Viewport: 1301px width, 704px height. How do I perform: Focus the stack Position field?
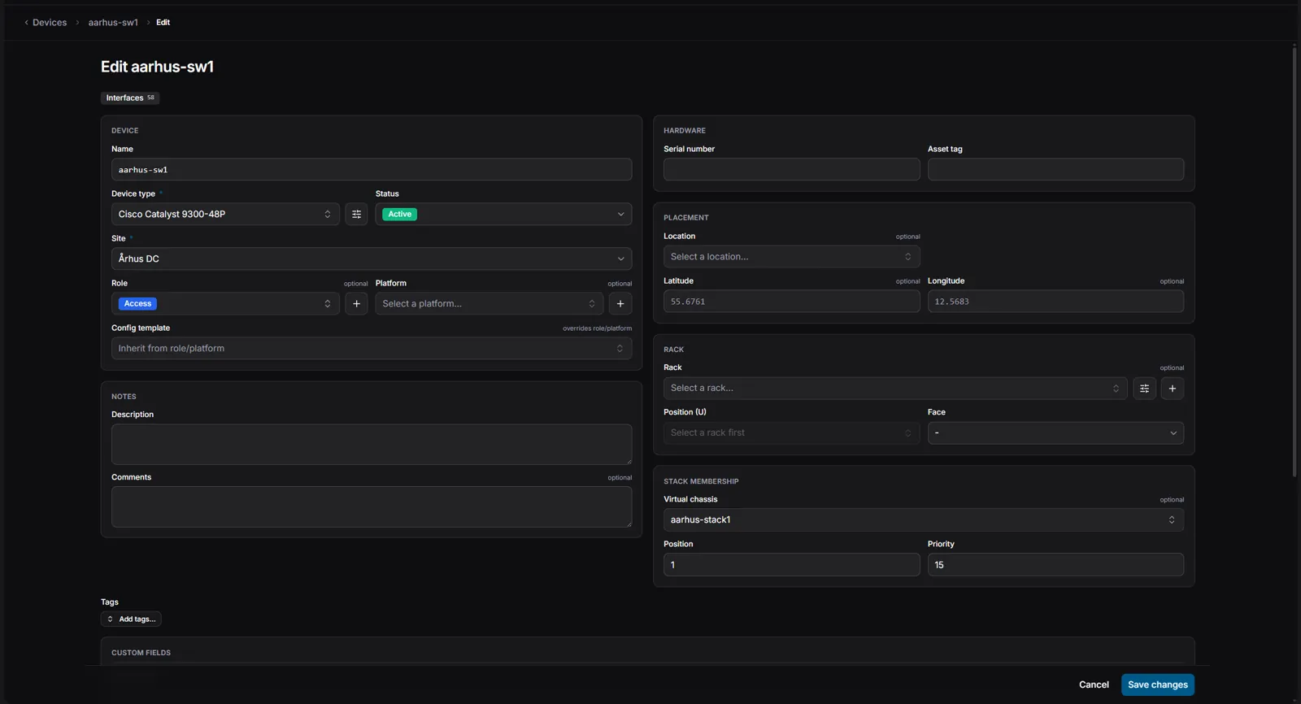point(791,565)
